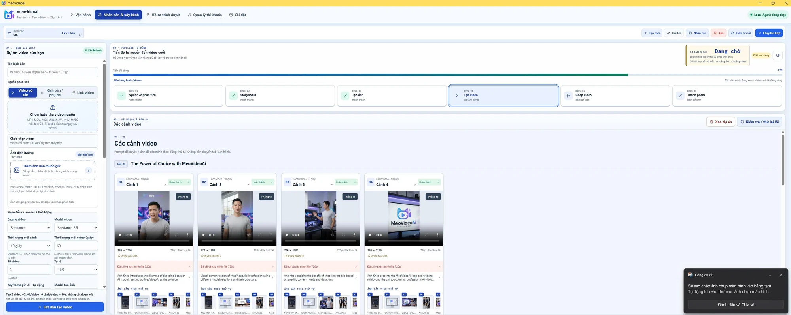Open the 'Tạo video' step card
The height and width of the screenshot is (315, 791).
(503, 96)
